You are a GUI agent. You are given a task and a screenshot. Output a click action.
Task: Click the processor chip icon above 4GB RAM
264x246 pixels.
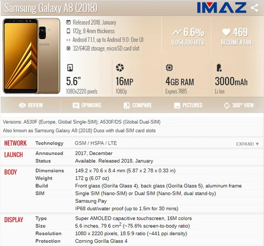coord(169,68)
